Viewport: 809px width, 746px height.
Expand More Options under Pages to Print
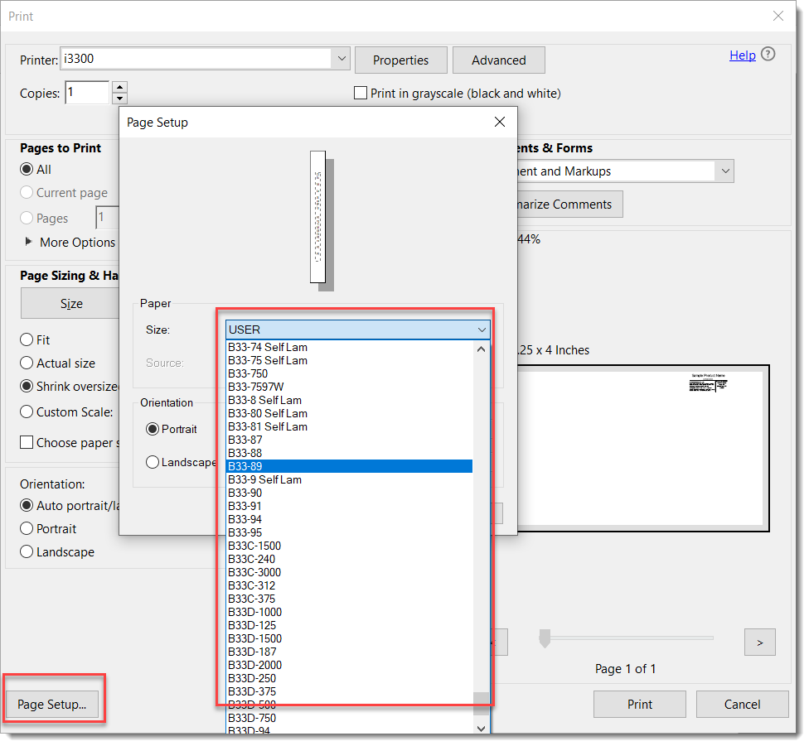[x=30, y=242]
